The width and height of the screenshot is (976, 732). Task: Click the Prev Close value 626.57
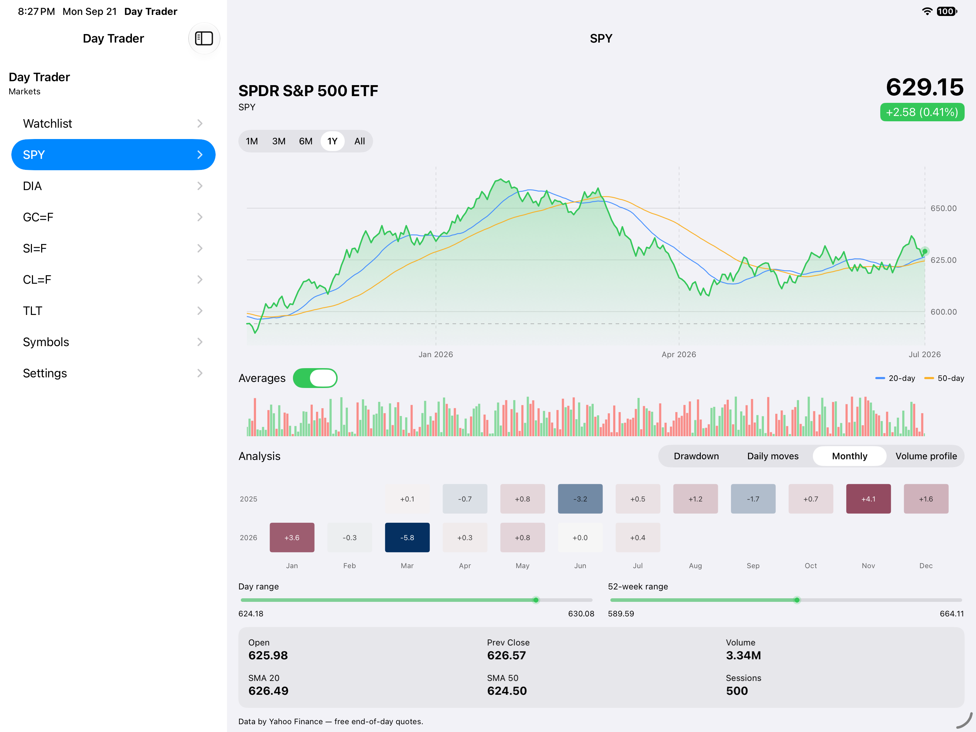point(506,655)
